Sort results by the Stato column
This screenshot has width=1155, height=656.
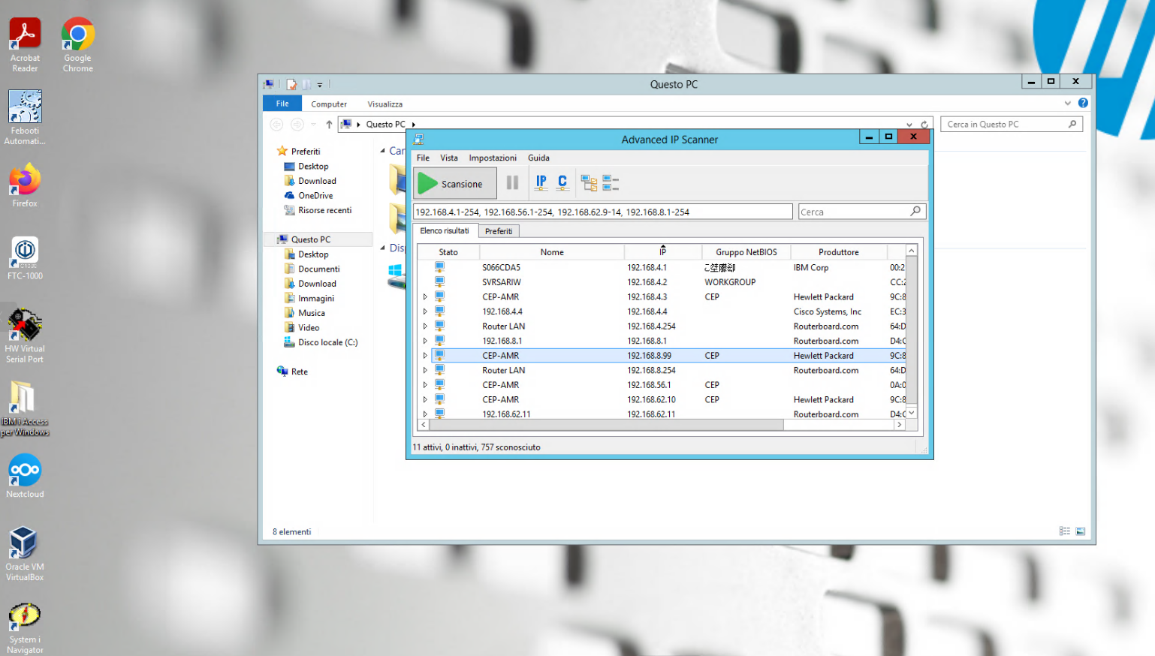[448, 252]
